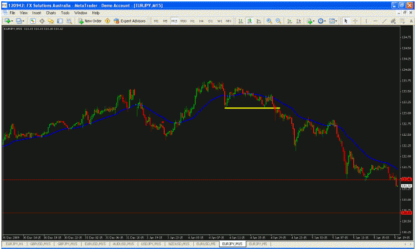
Task: Open the MetaEditor icon
Action: 107,21
